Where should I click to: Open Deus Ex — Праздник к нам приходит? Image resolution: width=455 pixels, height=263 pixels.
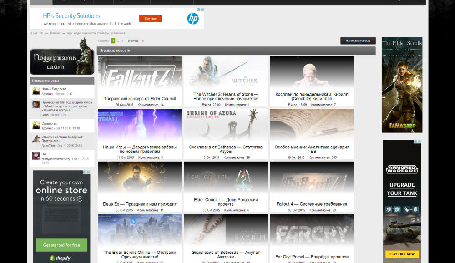[x=140, y=204]
